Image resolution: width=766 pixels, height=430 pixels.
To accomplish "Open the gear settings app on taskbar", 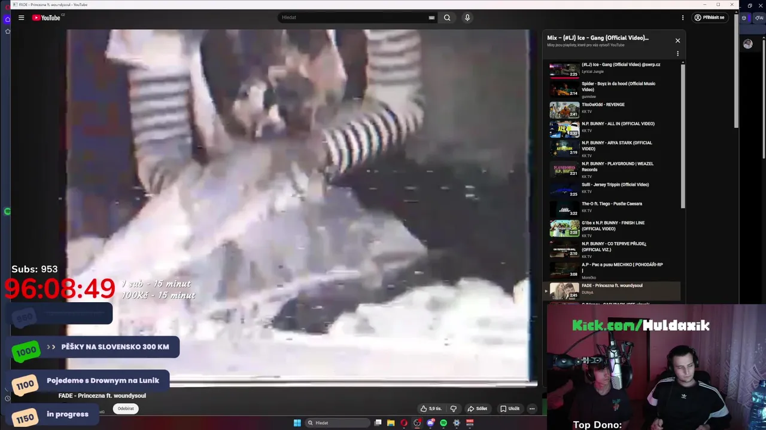I will (457, 423).
